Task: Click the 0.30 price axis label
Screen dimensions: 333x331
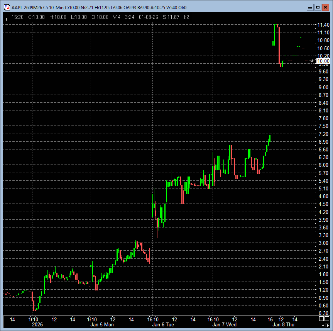Action: click(323, 313)
